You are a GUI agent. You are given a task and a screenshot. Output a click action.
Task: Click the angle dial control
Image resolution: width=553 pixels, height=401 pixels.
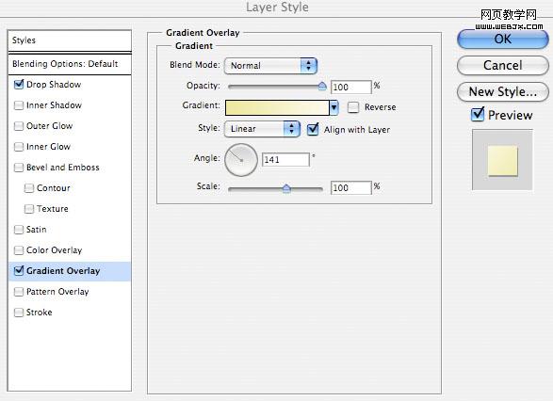pyautogui.click(x=241, y=160)
